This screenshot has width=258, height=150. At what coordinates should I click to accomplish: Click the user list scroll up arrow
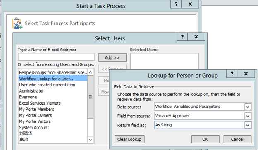click(90, 72)
